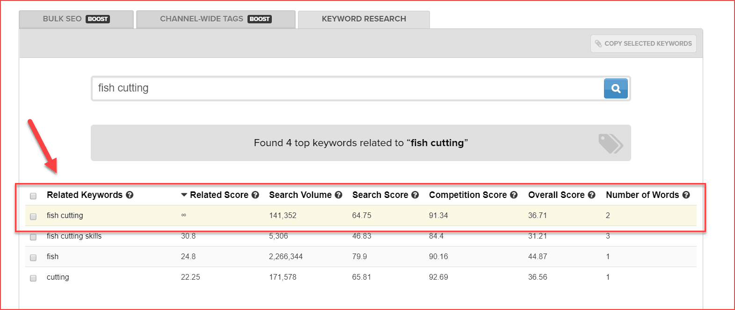Viewport: 735px width, 310px height.
Task: Open the Keyword Research tab
Action: 364,19
